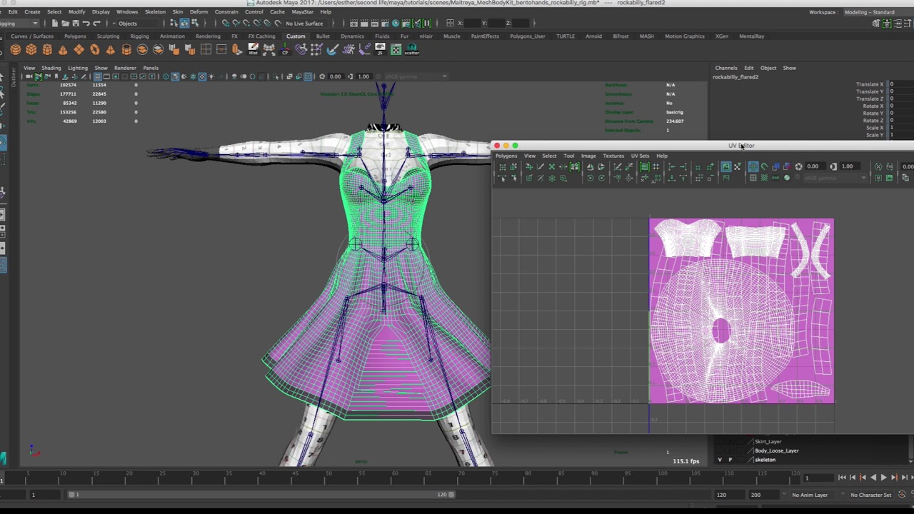Switch to the Sculpting shelf tab

point(109,36)
